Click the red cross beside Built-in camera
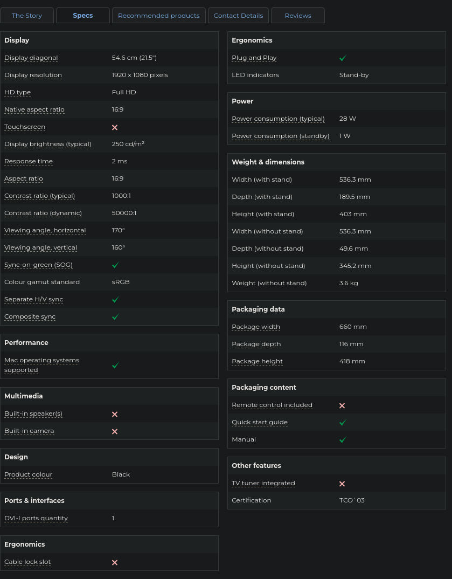The height and width of the screenshot is (579, 452). click(x=115, y=431)
